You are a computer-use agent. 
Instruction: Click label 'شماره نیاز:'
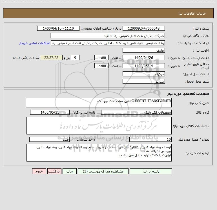(x=201, y=28)
